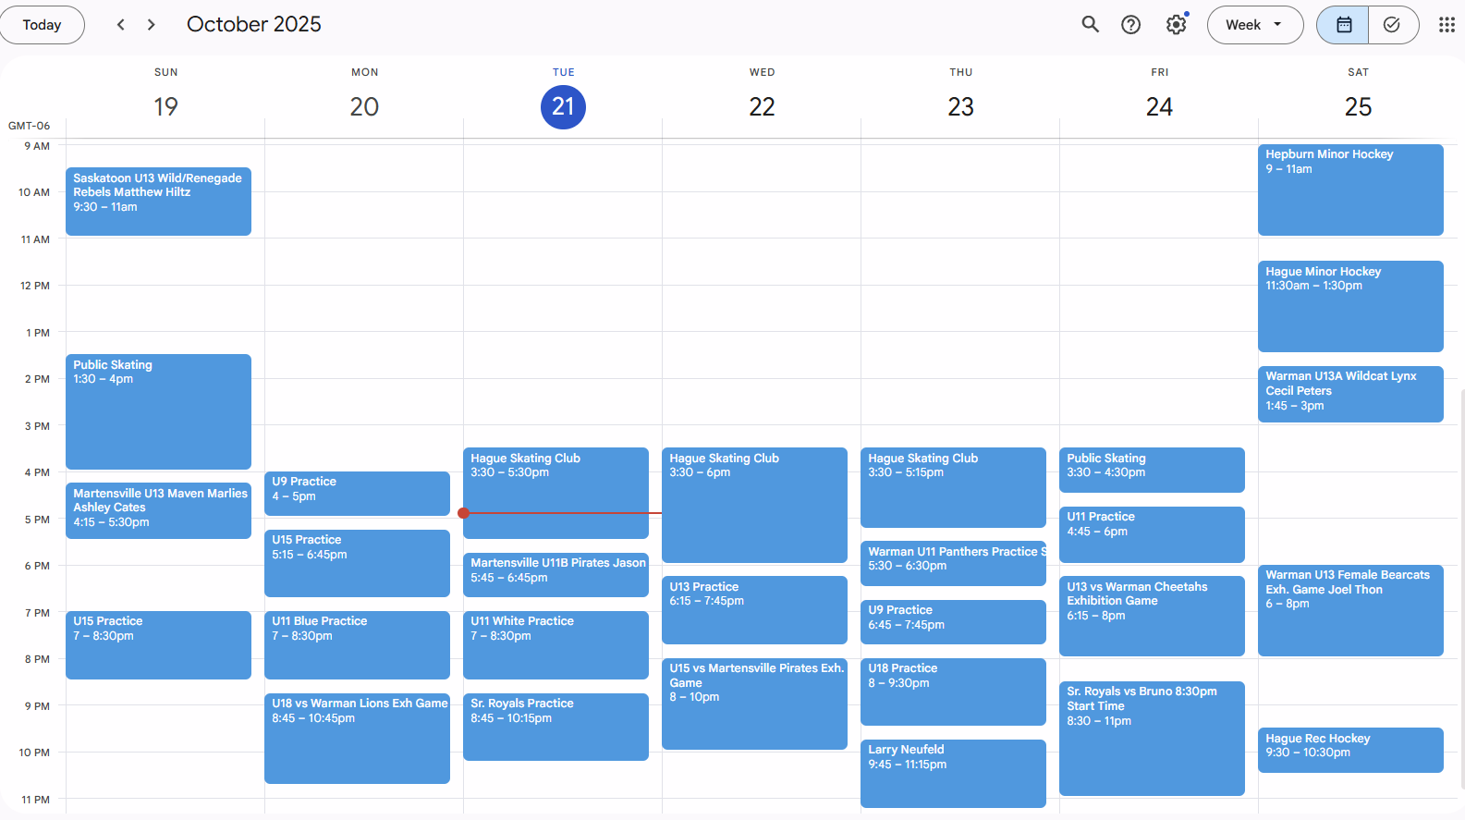Open U18 vs Warman Lions Exh Game
Viewport: 1465px width, 820px height.
[x=357, y=738]
